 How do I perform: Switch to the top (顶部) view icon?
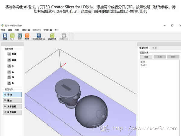point(9,54)
